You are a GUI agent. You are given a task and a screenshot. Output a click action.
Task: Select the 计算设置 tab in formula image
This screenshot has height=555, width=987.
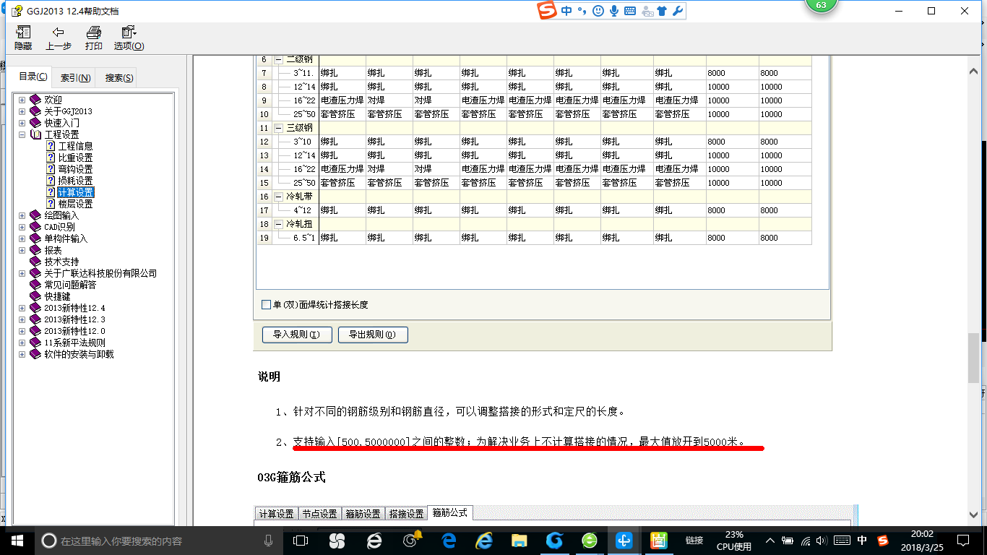[x=276, y=514]
